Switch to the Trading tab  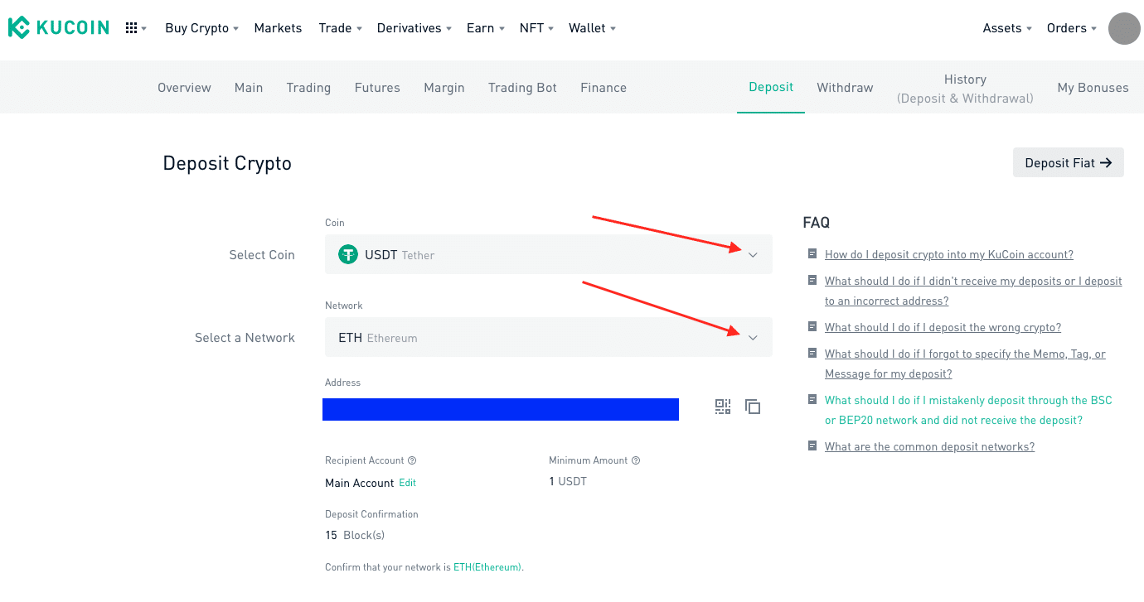308,88
